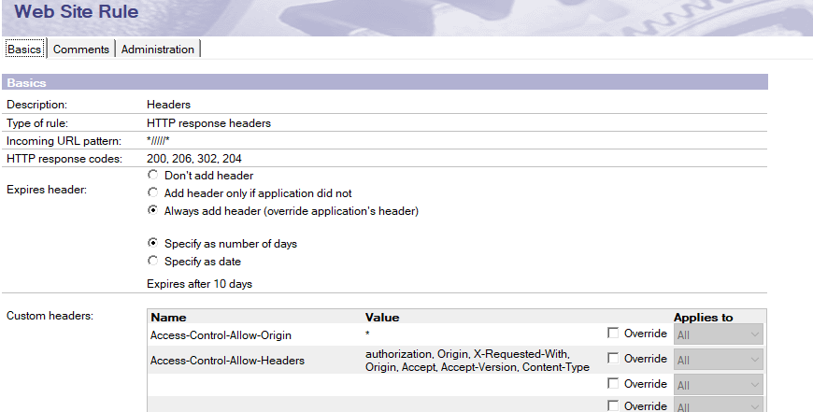Viewport: 813px width, 412px height.
Task: Open Applies to dropdown for Access-Control-Allow-Origin
Action: (x=718, y=334)
